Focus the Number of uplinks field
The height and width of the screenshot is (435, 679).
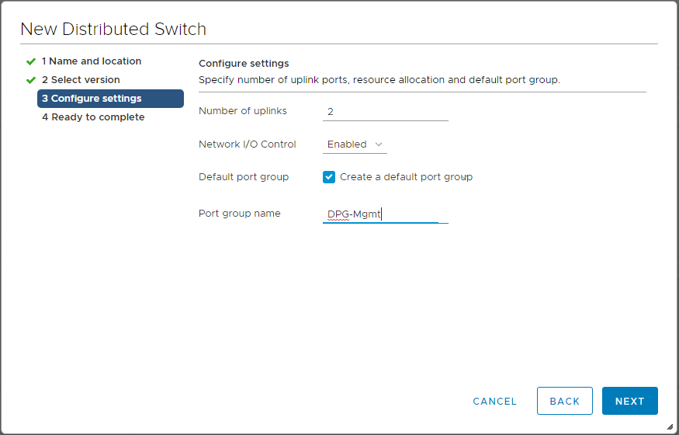point(385,112)
